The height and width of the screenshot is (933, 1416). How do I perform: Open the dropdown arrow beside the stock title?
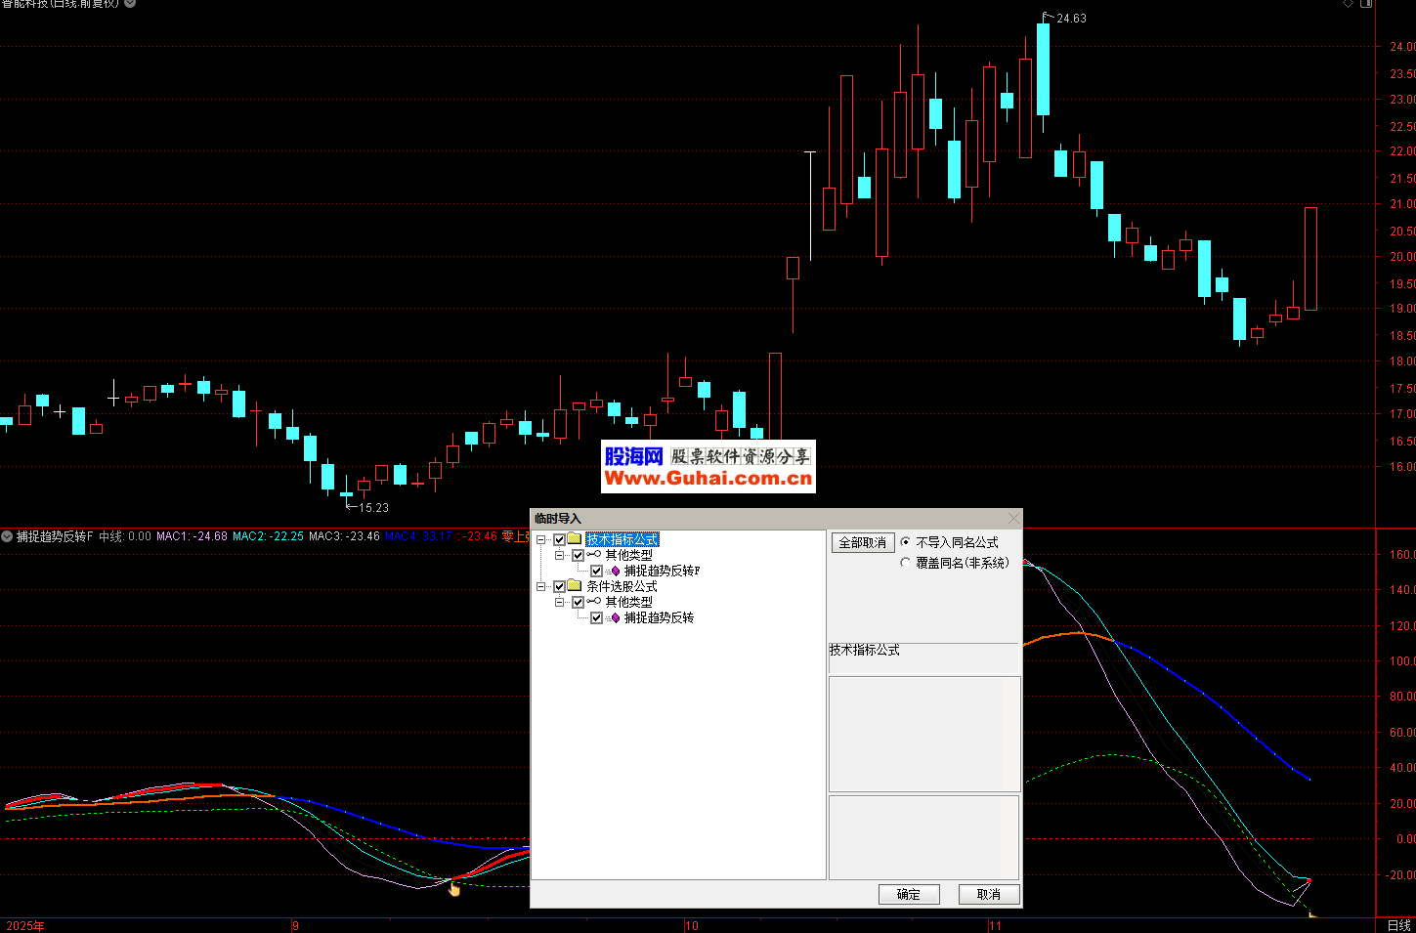130,4
